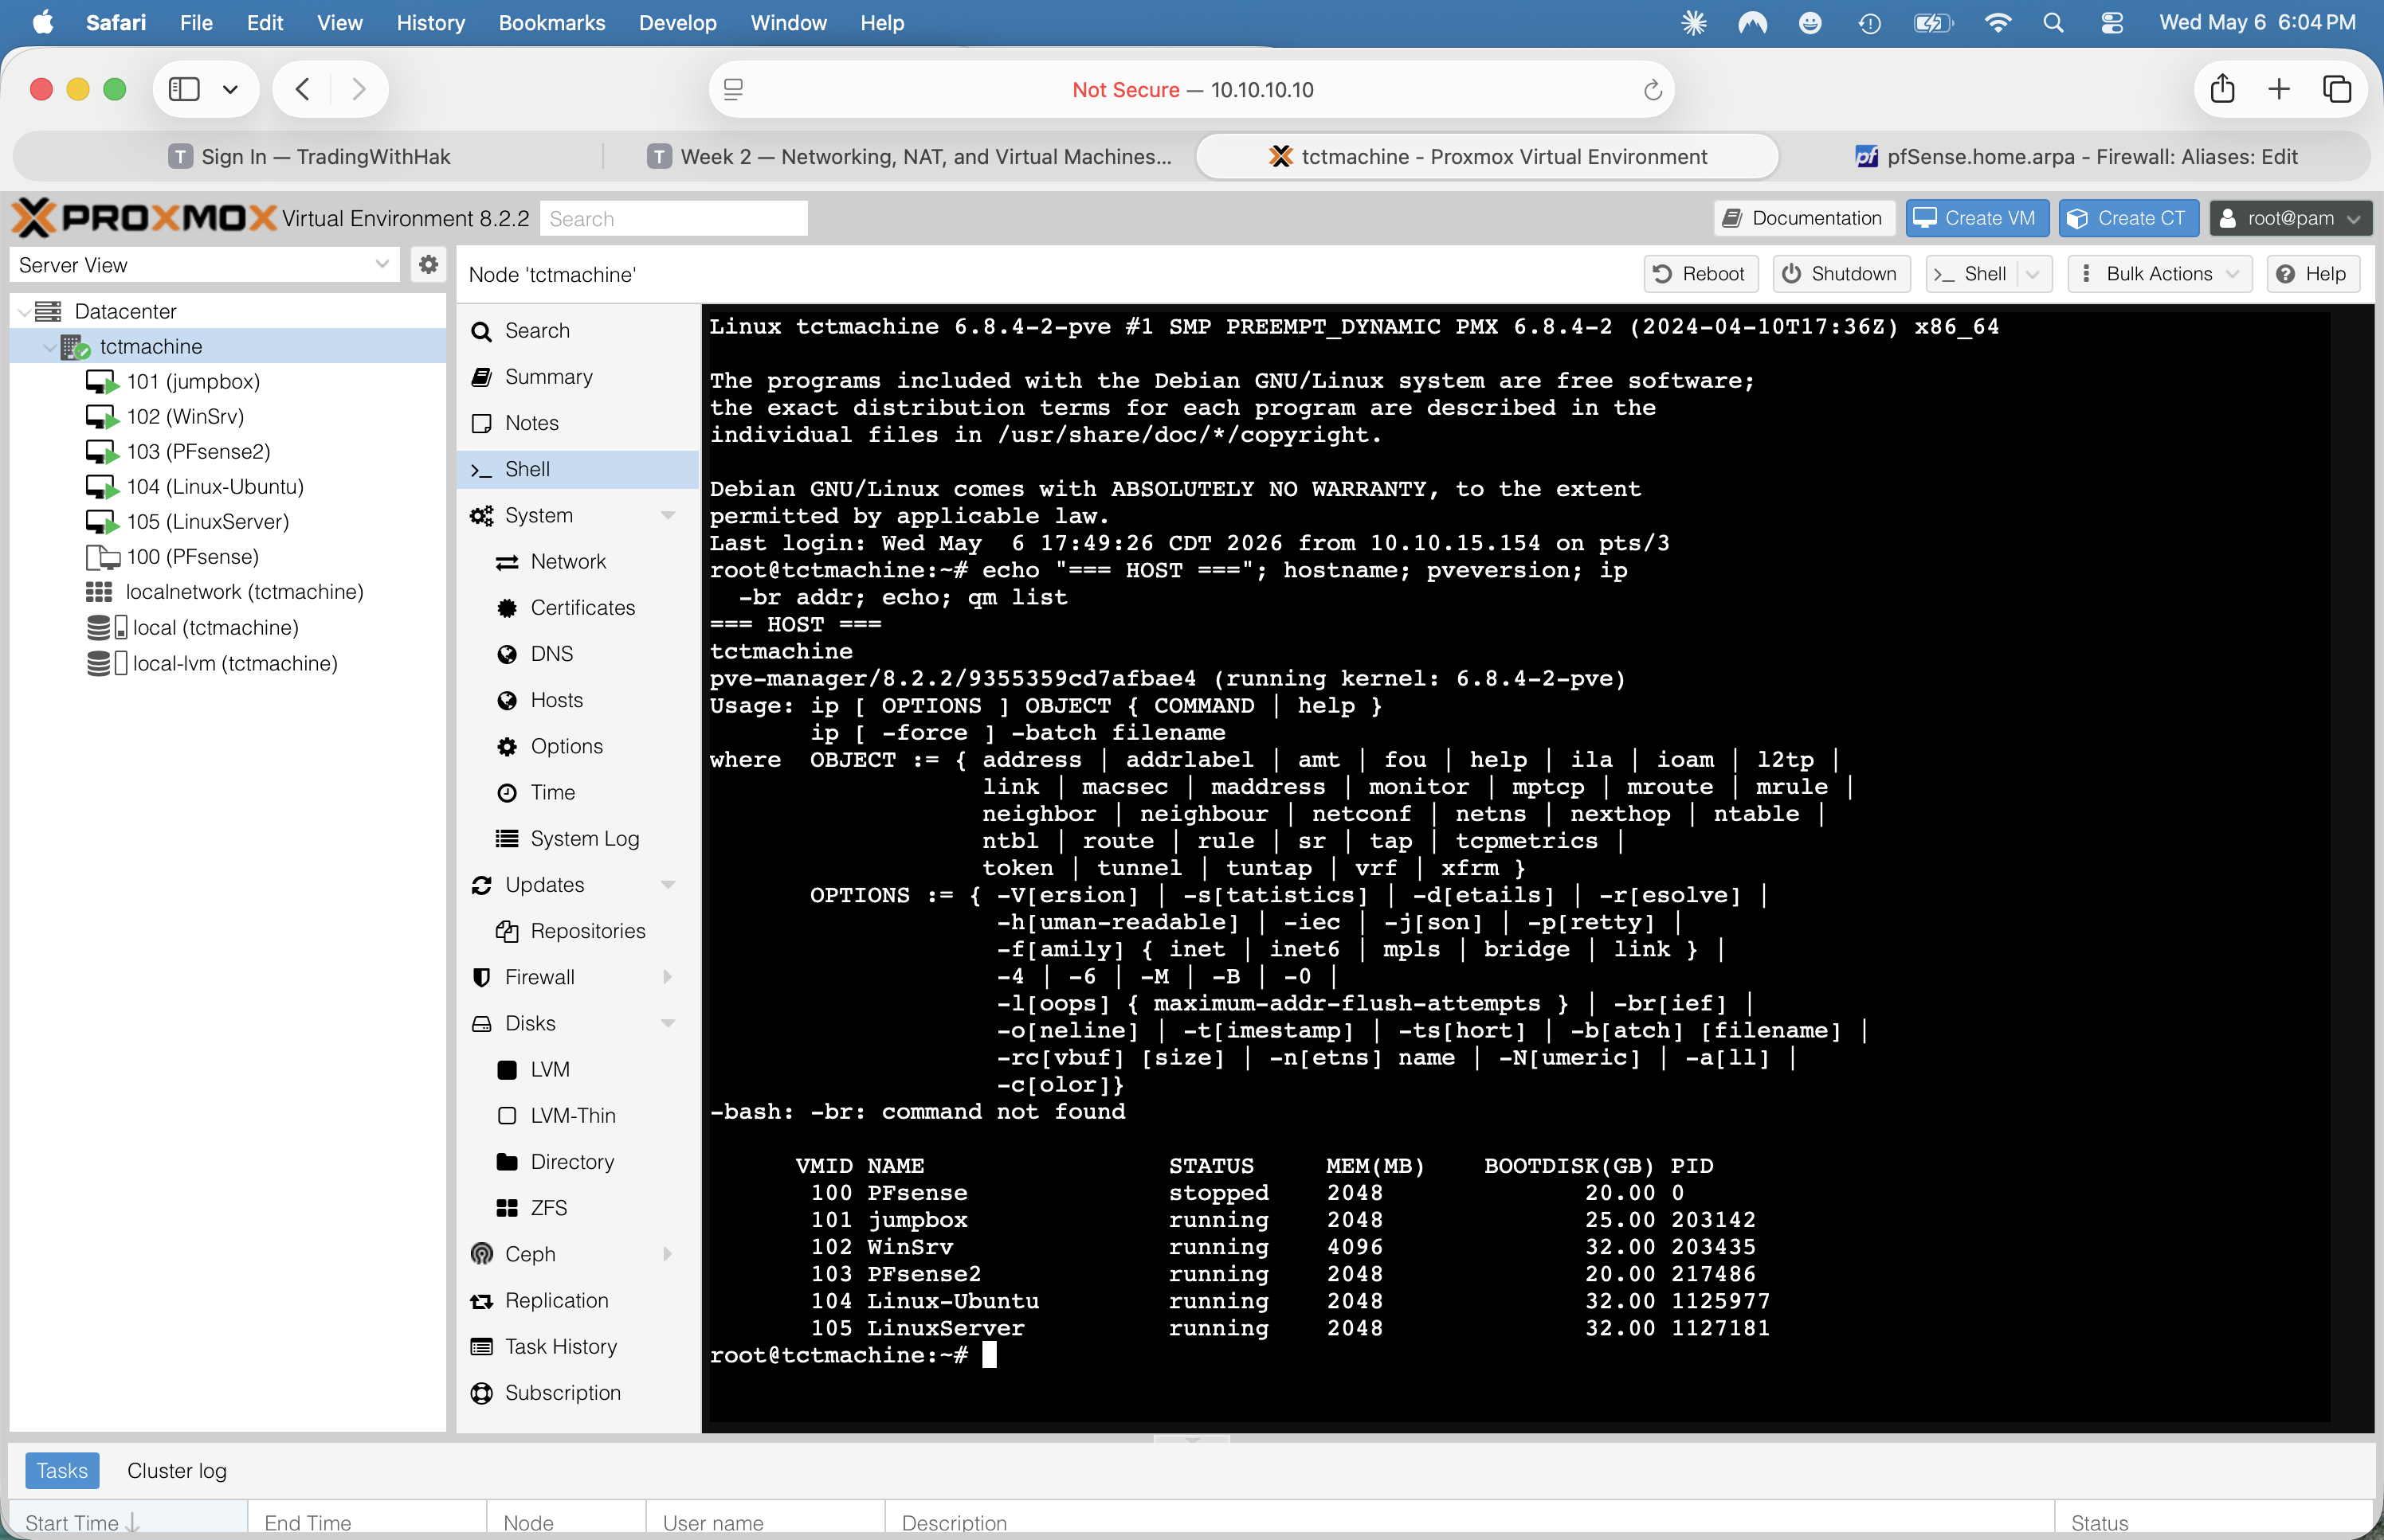Reload page using address bar icon
2384x1540 pixels.
pos(1653,90)
